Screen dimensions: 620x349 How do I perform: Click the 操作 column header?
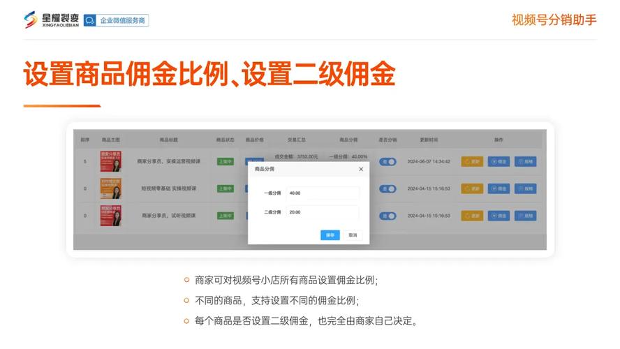pos(499,140)
